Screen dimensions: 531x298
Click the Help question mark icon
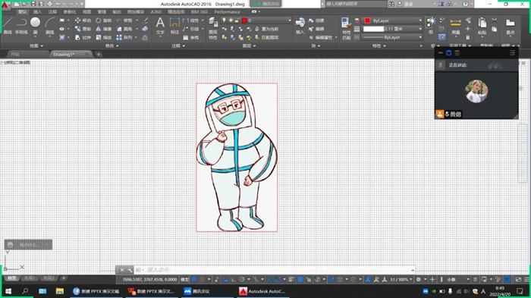466,4
